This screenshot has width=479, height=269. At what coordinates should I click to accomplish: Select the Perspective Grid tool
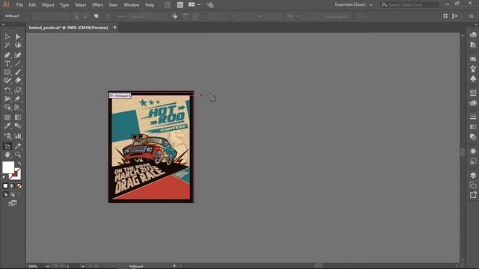[x=18, y=108]
